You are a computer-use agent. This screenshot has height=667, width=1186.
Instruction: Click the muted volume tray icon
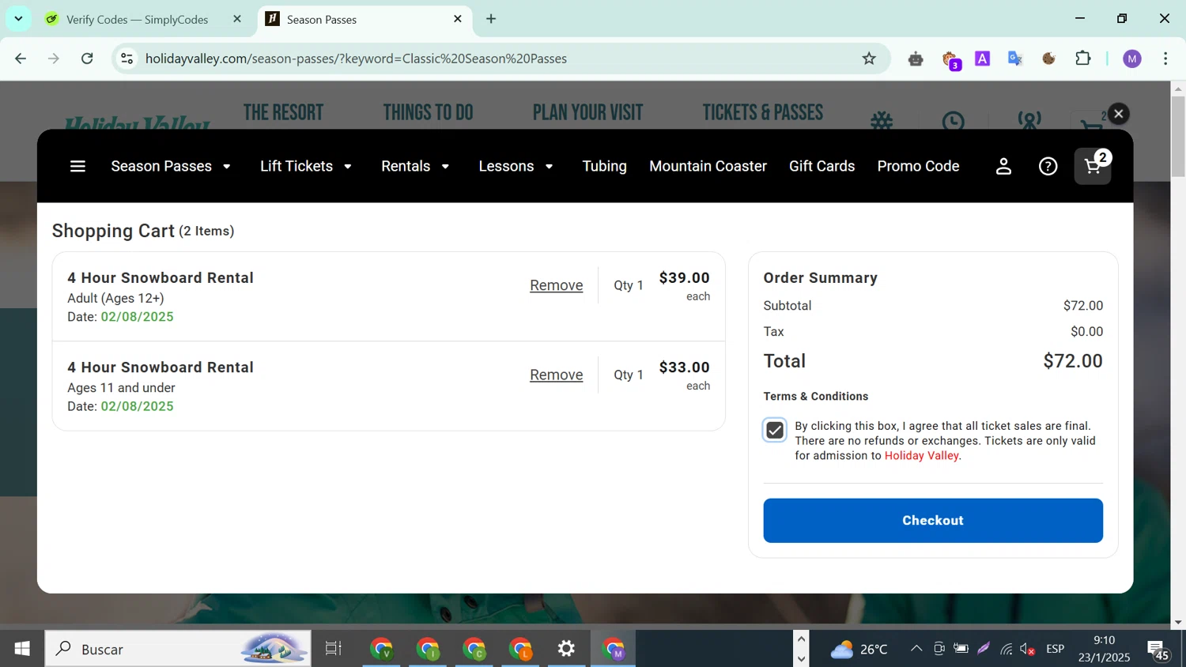tap(1027, 649)
